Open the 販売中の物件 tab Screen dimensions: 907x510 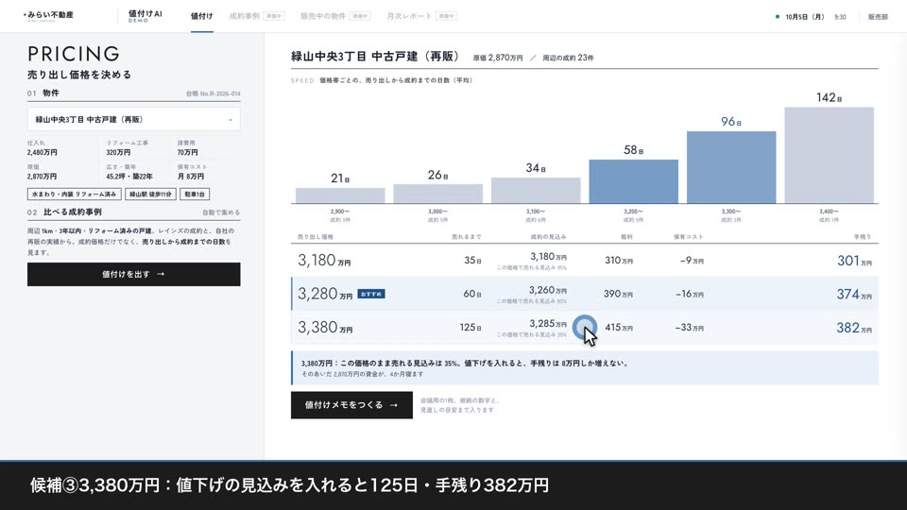click(335, 16)
